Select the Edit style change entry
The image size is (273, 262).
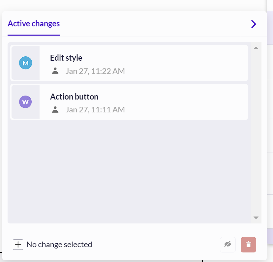click(129, 63)
